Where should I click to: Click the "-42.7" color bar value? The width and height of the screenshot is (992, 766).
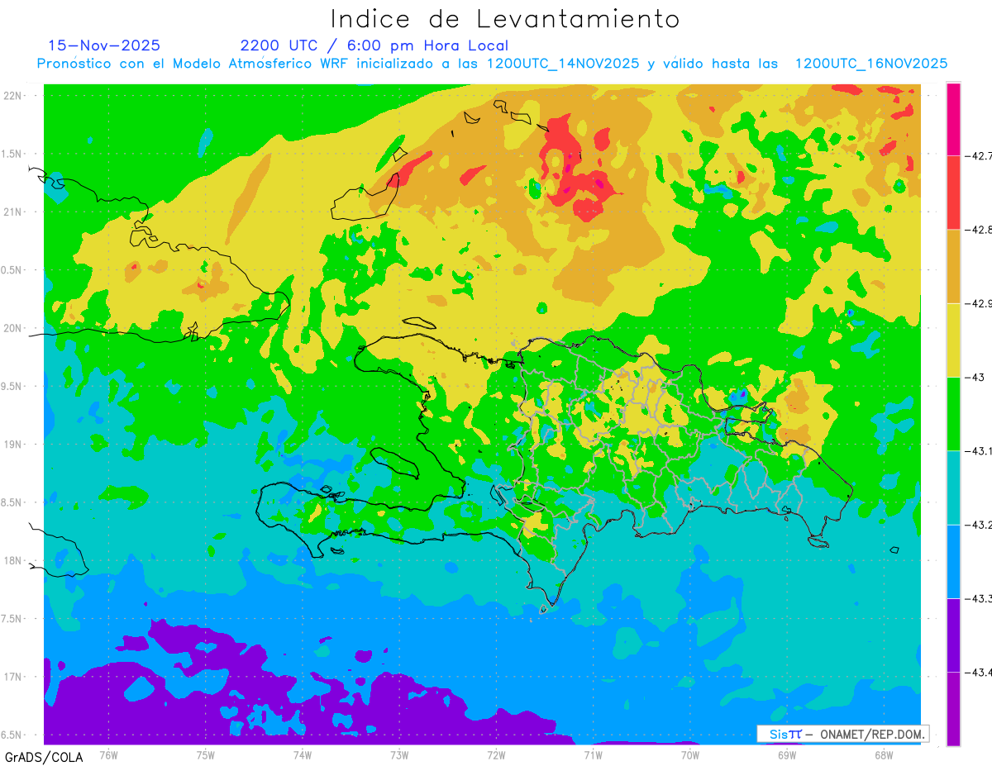(x=977, y=155)
